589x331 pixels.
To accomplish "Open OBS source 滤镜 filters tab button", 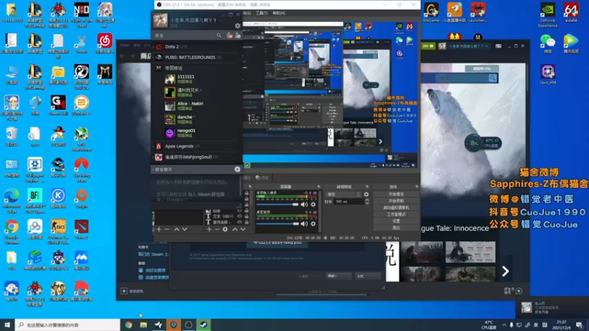I will (262, 178).
